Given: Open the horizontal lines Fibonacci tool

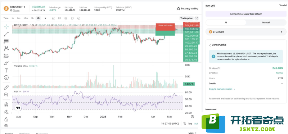Looking at the screenshot, I should pos(6,41).
